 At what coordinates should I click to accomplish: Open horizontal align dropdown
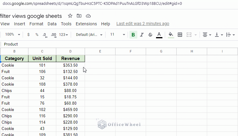point(207,35)
